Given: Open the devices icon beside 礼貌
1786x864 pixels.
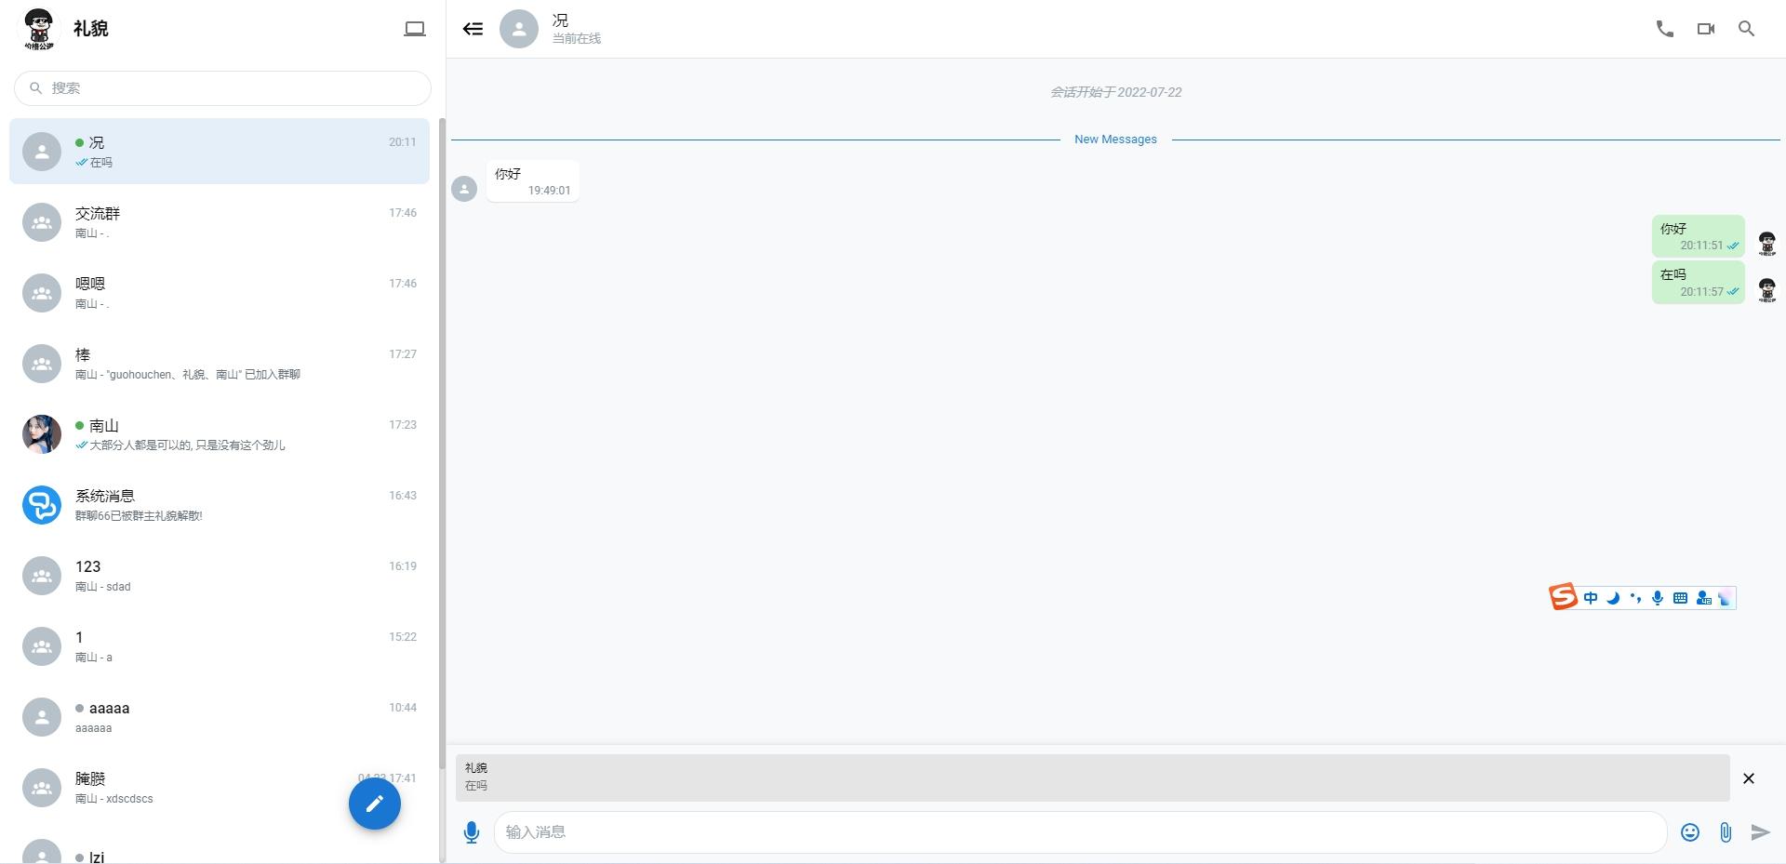Looking at the screenshot, I should 415,29.
